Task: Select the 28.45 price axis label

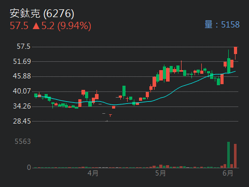Action: tap(22, 121)
